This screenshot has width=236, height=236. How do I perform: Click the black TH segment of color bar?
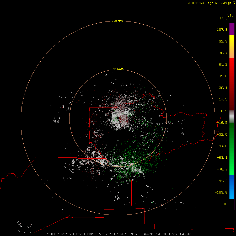232,204
